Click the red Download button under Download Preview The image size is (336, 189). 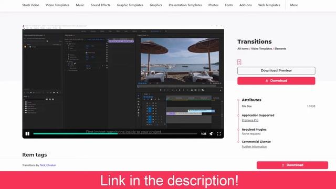276,81
